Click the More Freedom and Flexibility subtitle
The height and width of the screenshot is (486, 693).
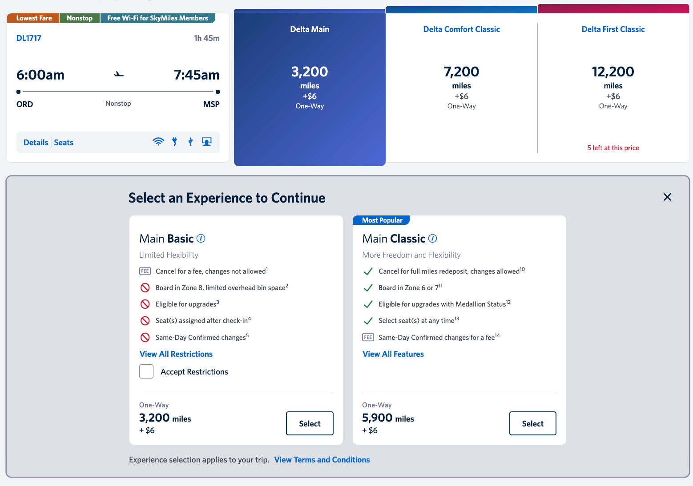(x=411, y=255)
